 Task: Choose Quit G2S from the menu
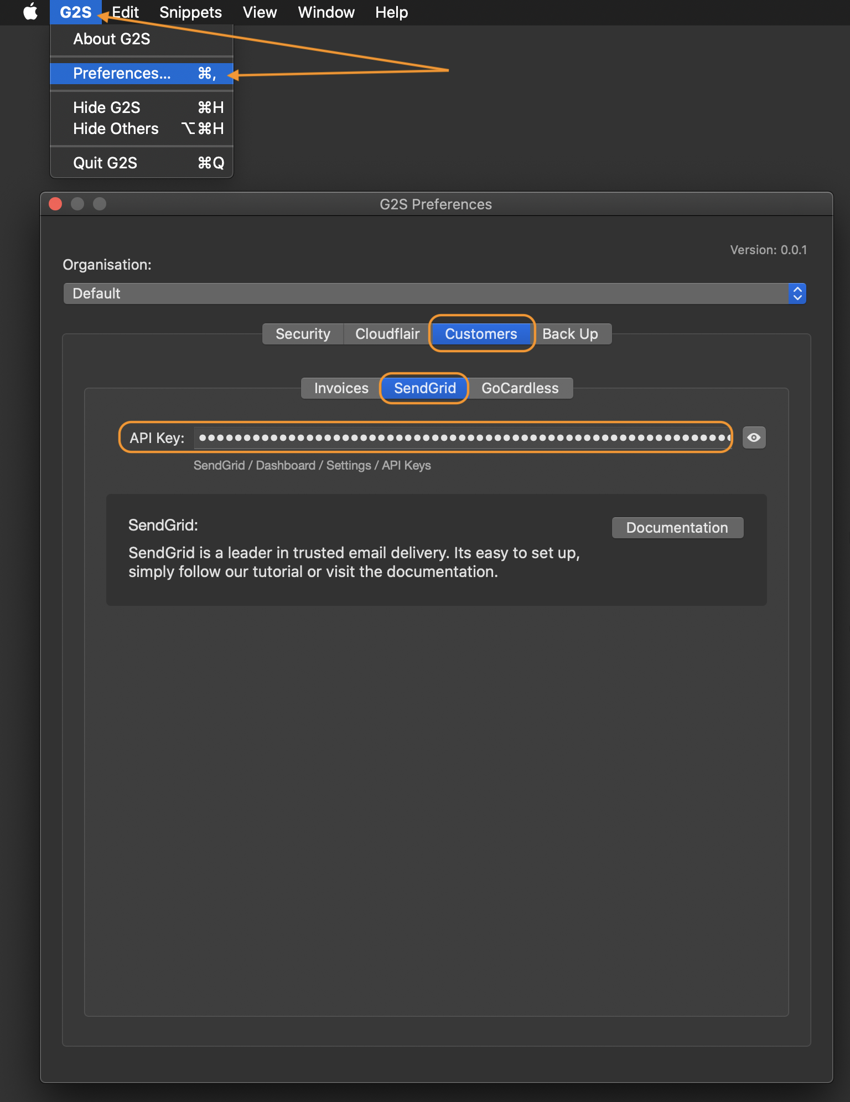[x=142, y=163]
